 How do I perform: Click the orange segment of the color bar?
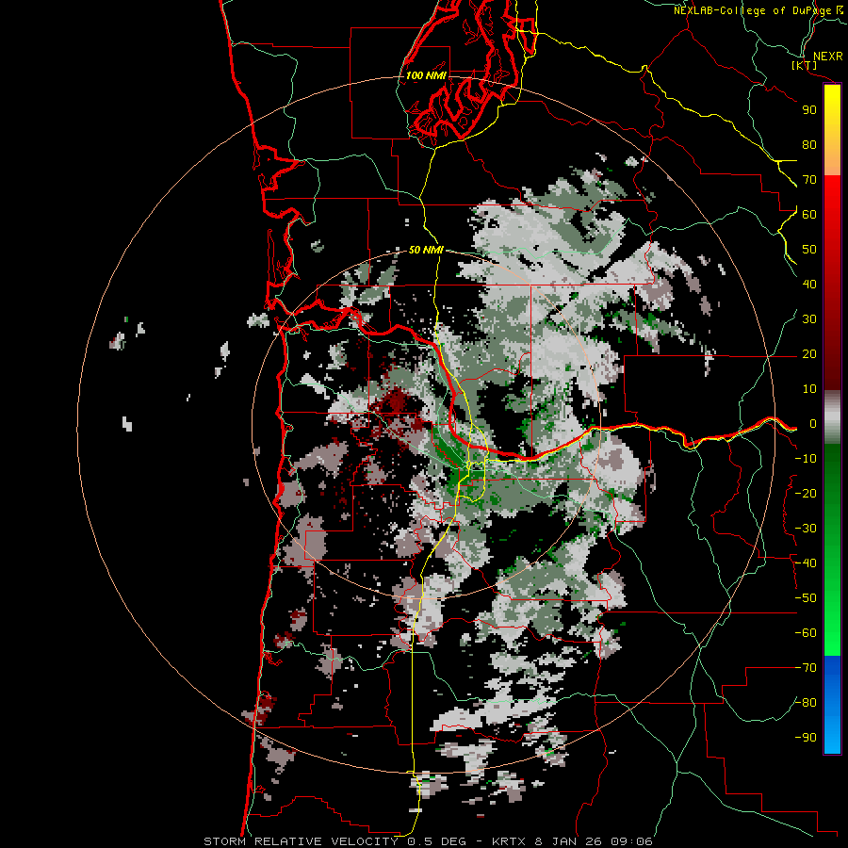pyautogui.click(x=832, y=161)
